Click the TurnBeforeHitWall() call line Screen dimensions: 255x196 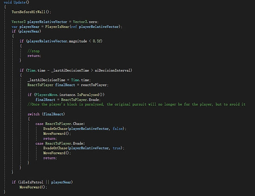click(31, 12)
